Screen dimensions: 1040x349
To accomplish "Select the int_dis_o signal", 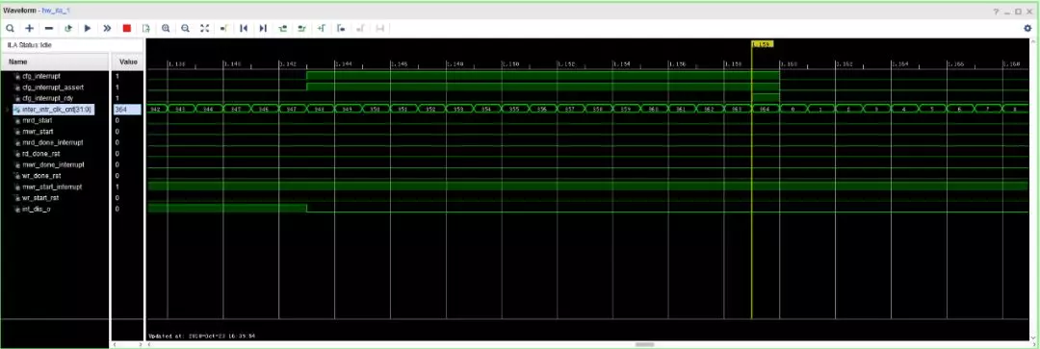I will tap(37, 209).
